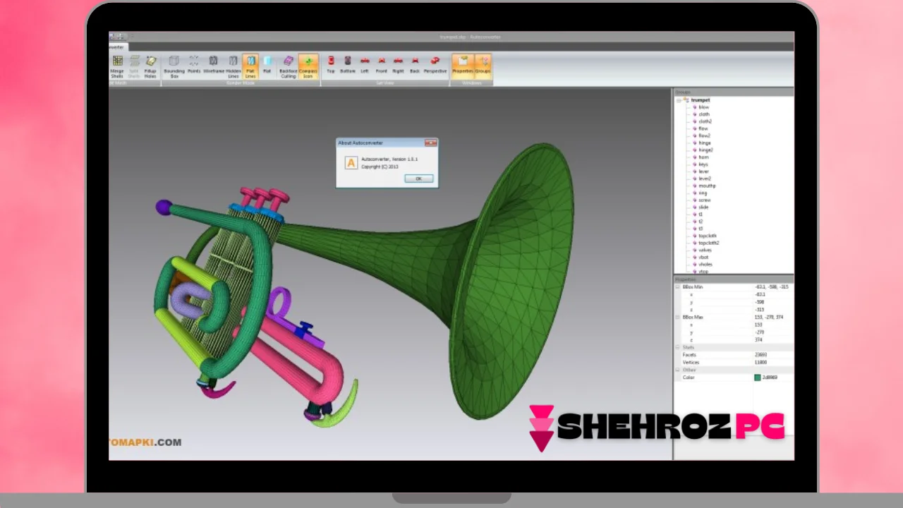Select the lever group

pos(703,171)
